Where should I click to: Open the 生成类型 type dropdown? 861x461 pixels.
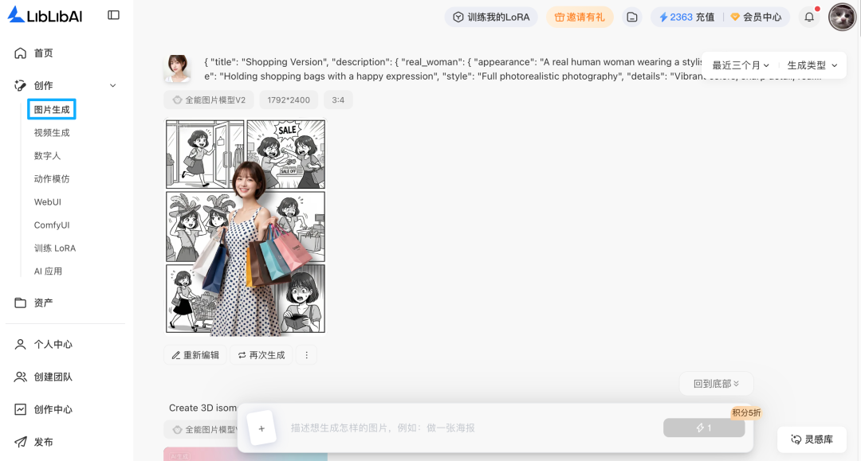(812, 65)
